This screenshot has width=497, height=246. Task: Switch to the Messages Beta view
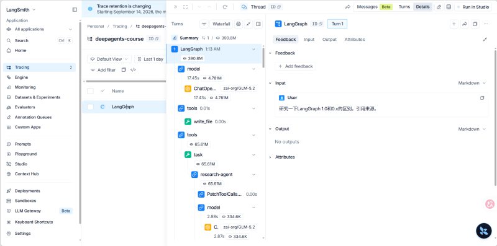(374, 7)
